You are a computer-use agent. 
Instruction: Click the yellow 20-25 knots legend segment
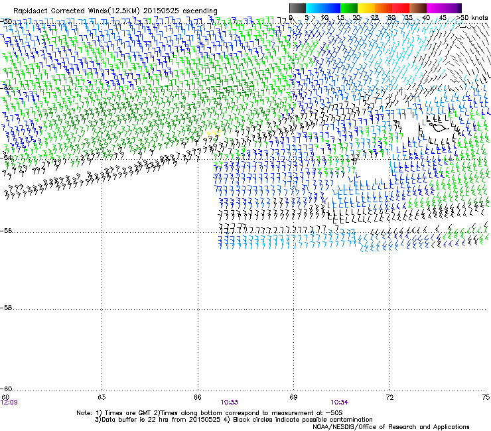click(x=366, y=8)
